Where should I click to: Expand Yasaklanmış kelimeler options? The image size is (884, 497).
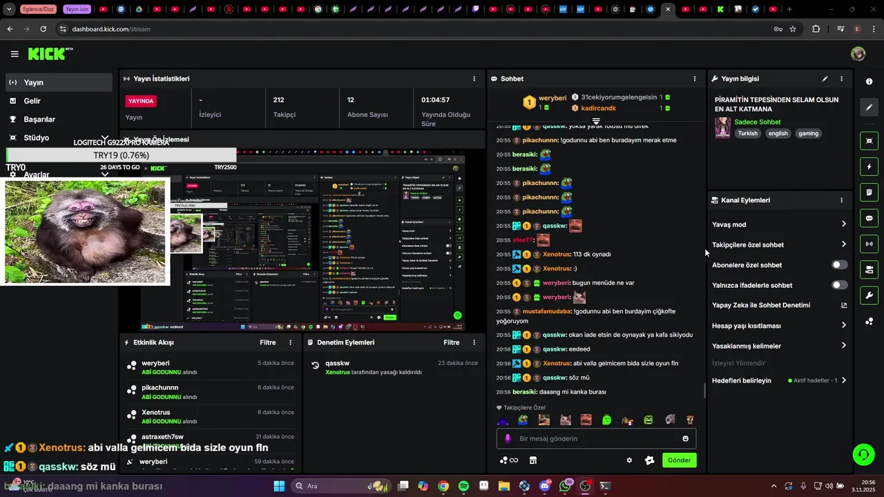coord(844,346)
